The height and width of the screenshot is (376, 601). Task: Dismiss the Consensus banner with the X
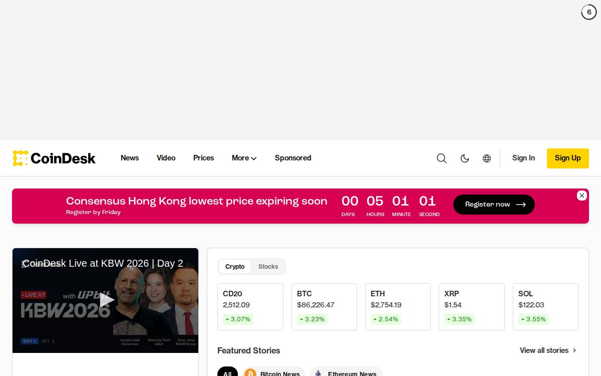[581, 196]
